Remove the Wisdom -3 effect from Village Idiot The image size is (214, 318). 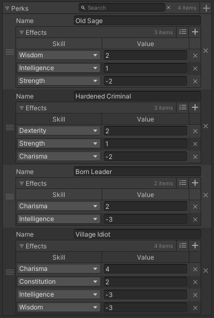pyautogui.click(x=195, y=308)
